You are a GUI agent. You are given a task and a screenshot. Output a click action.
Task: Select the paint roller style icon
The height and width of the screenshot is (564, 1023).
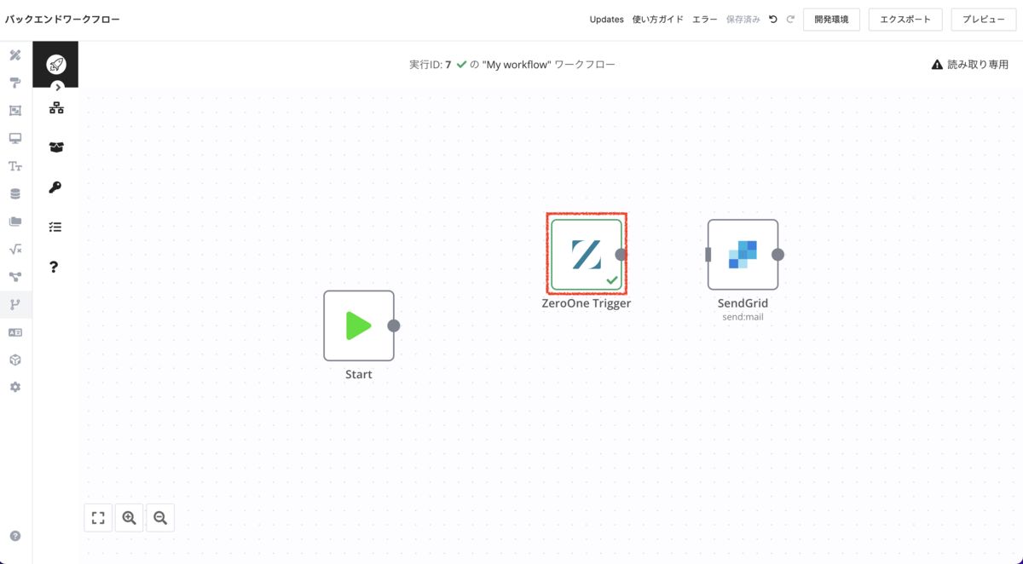(x=15, y=83)
